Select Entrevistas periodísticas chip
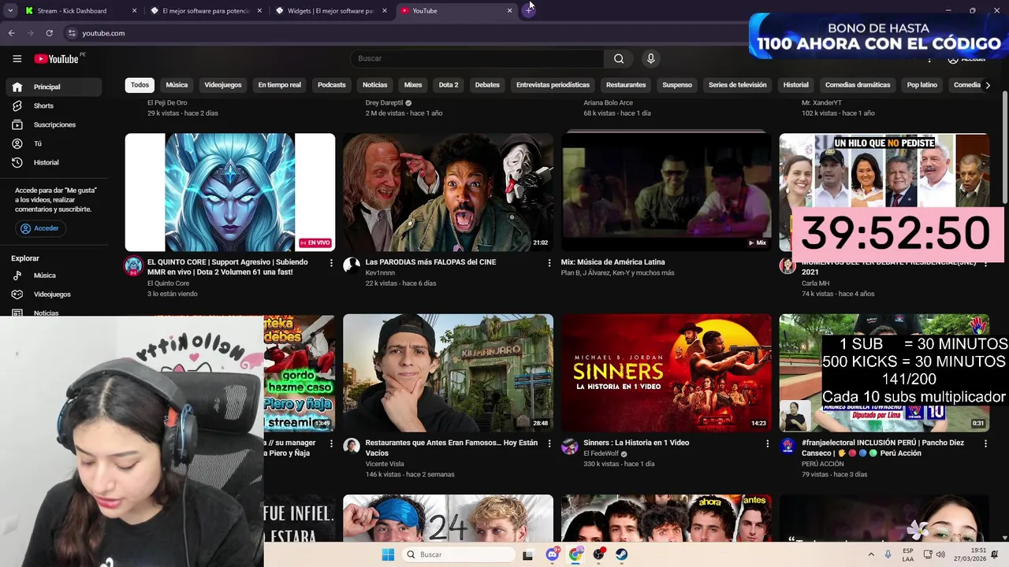 click(553, 85)
